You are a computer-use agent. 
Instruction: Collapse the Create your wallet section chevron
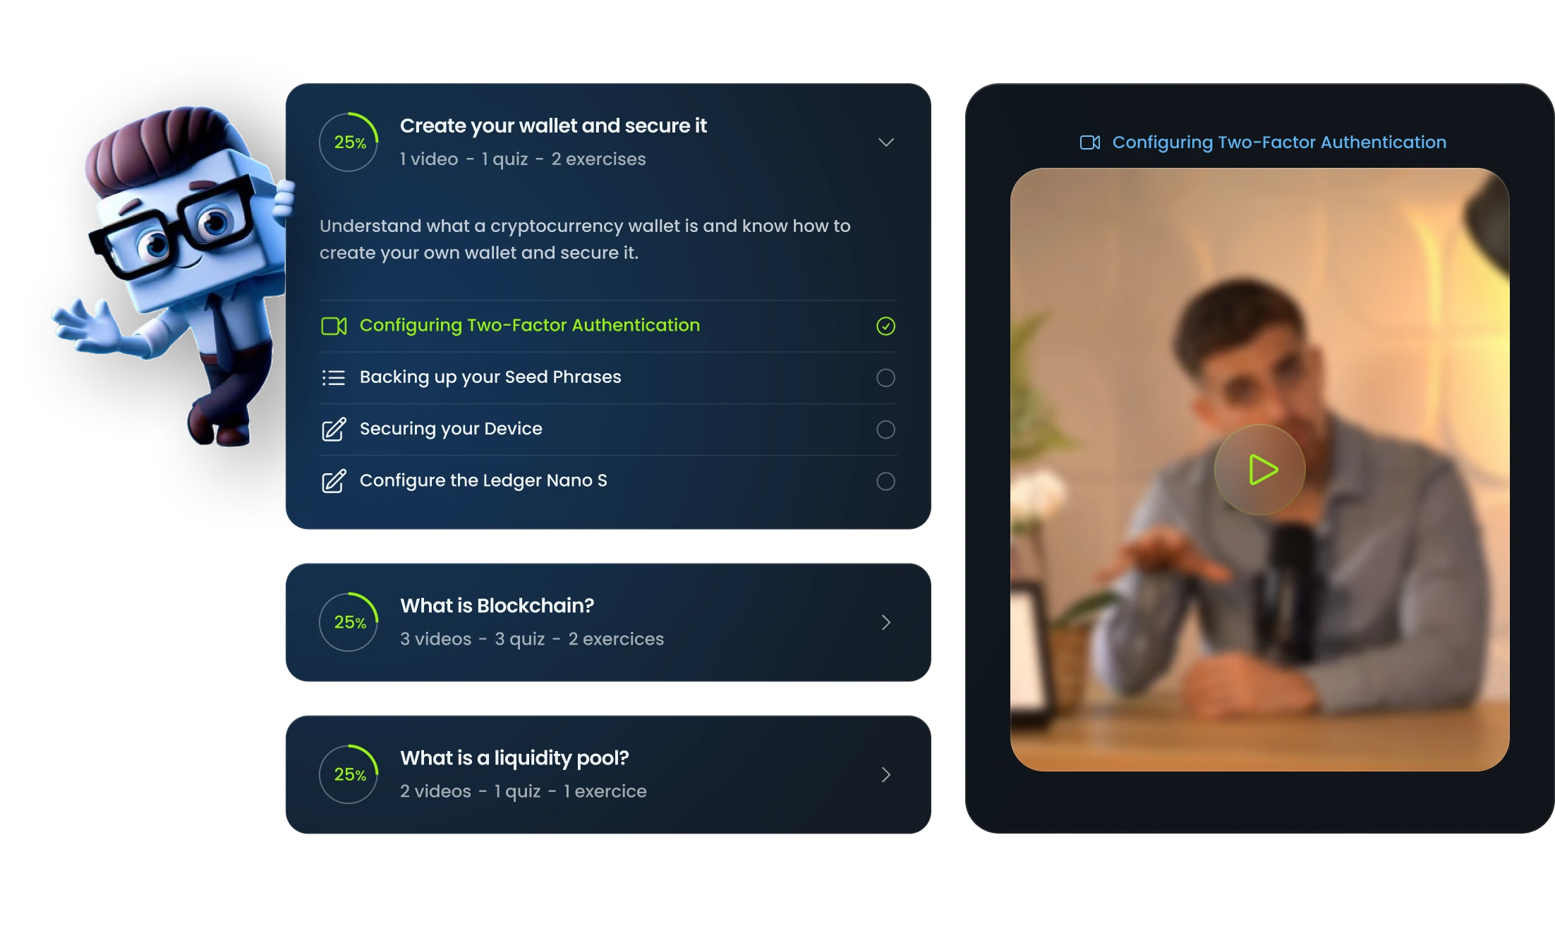point(886,142)
